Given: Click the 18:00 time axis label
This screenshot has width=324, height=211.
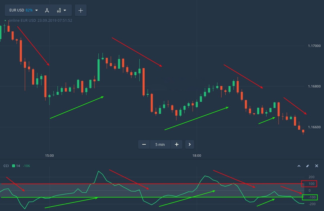Looking at the screenshot, I should pos(197,156).
